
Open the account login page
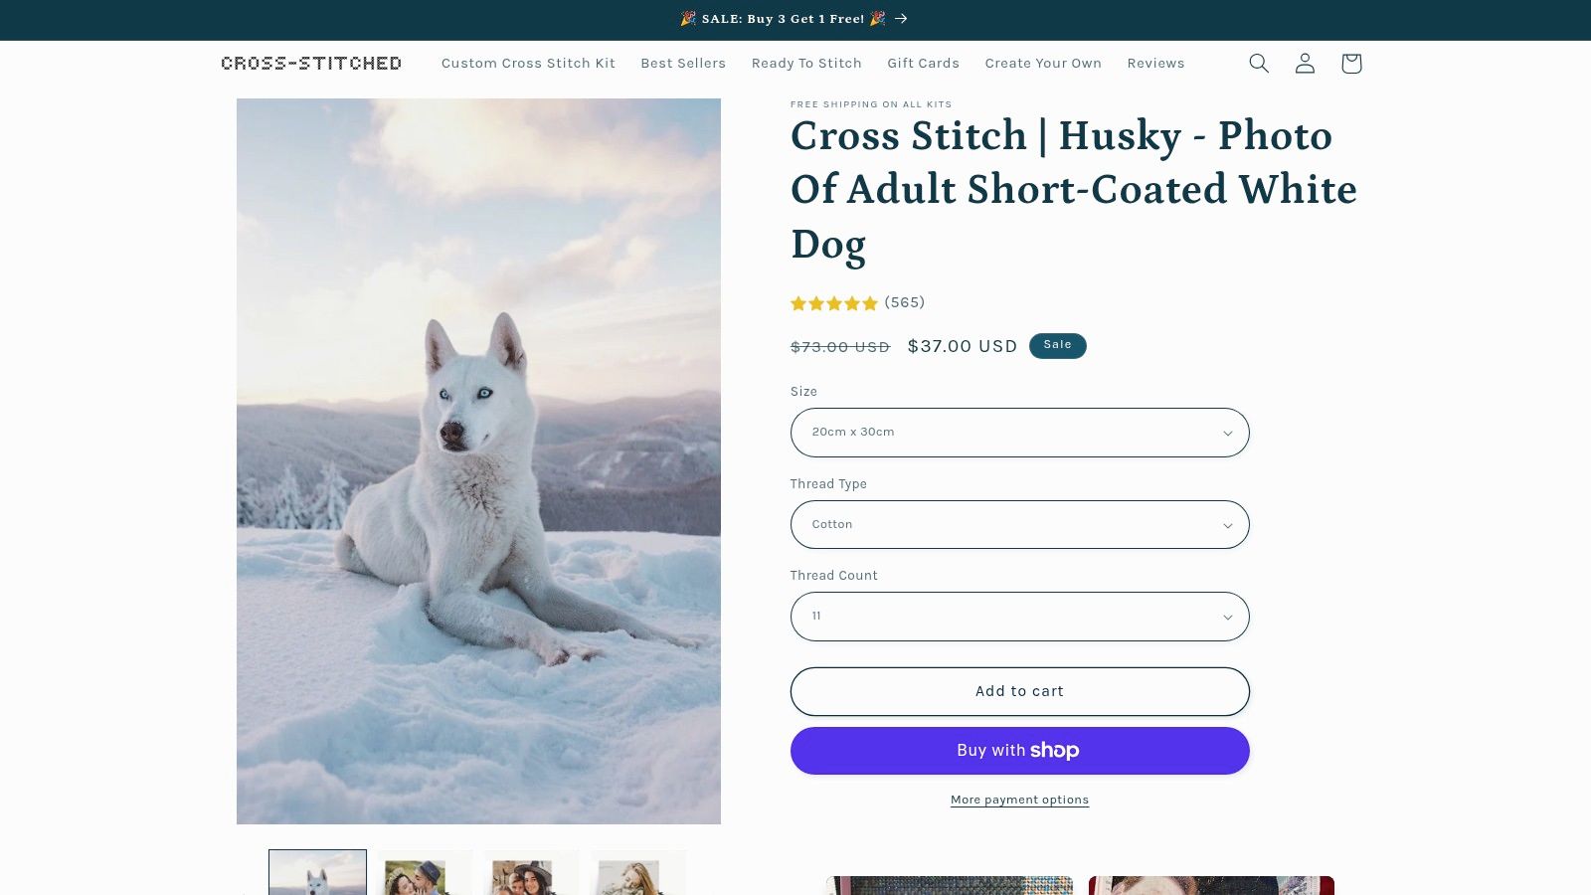pos(1304,63)
